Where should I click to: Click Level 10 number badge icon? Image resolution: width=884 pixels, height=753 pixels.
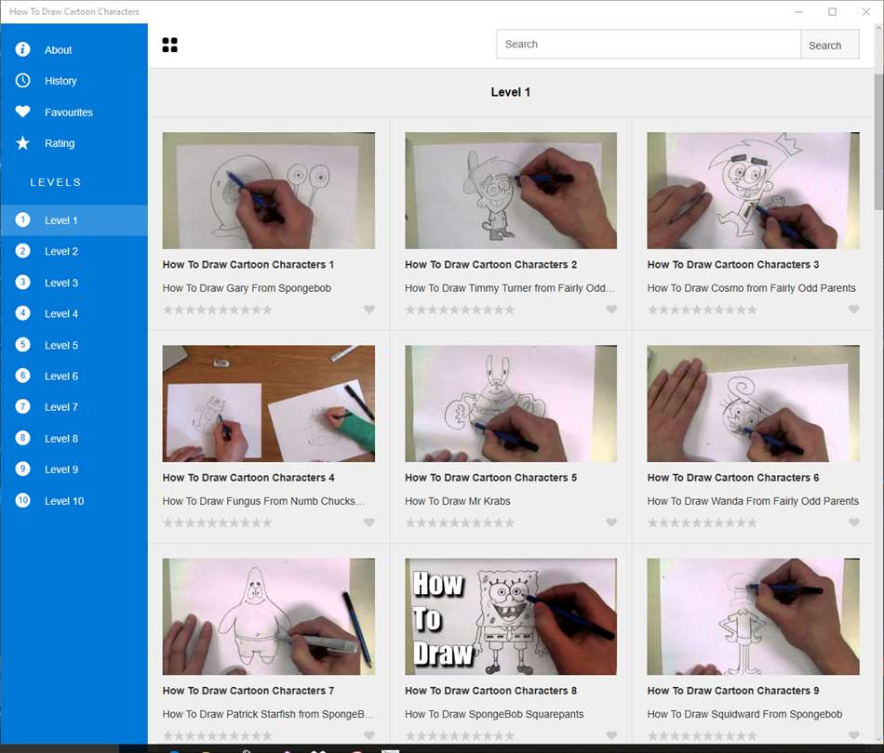click(x=22, y=500)
